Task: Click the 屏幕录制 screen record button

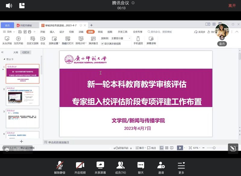Action: click(151, 41)
